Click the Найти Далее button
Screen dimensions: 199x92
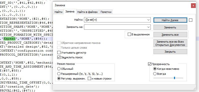[170, 20]
